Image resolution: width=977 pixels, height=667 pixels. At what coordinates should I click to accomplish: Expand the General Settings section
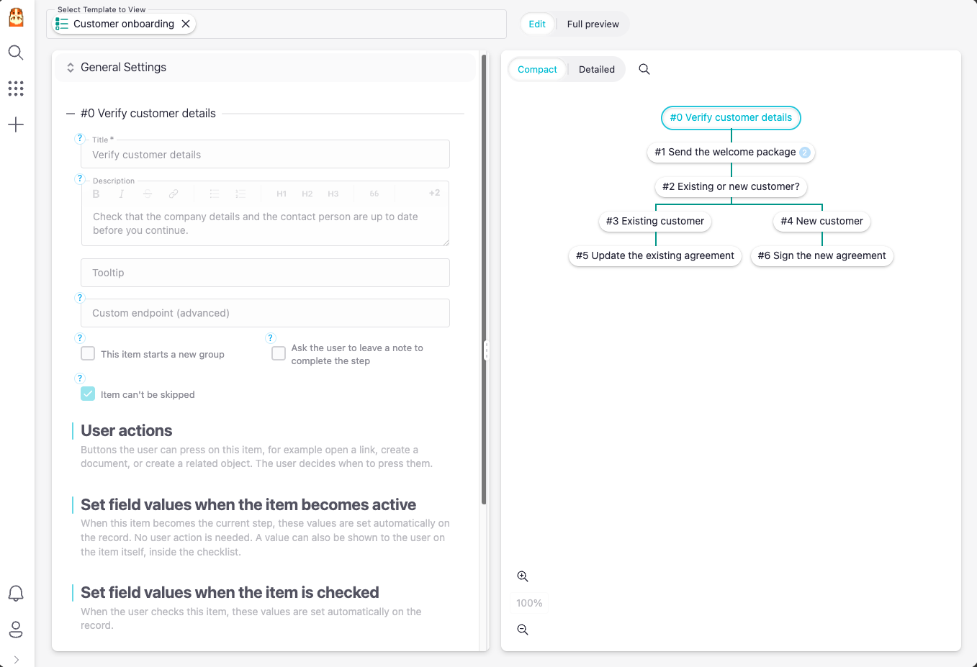(265, 67)
